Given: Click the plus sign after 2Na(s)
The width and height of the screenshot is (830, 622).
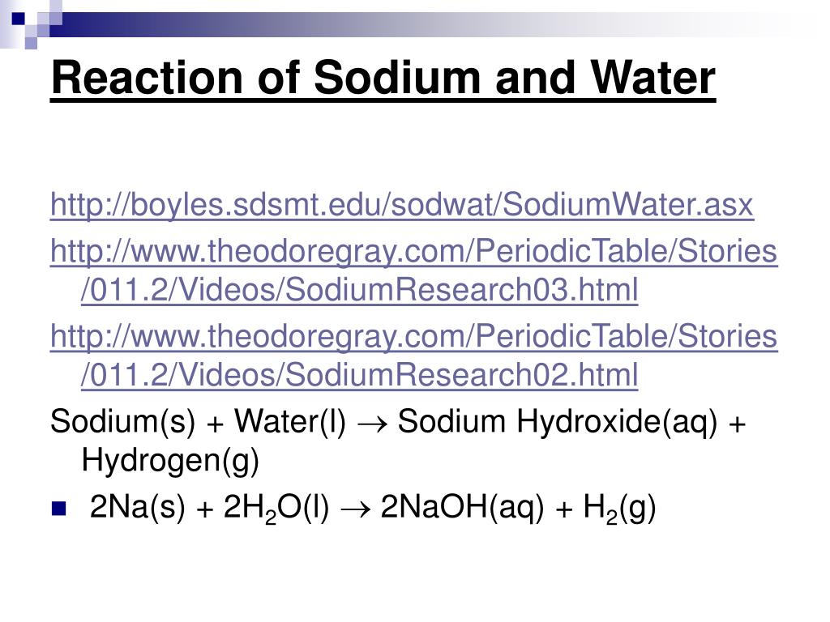Looking at the screenshot, I should [204, 510].
